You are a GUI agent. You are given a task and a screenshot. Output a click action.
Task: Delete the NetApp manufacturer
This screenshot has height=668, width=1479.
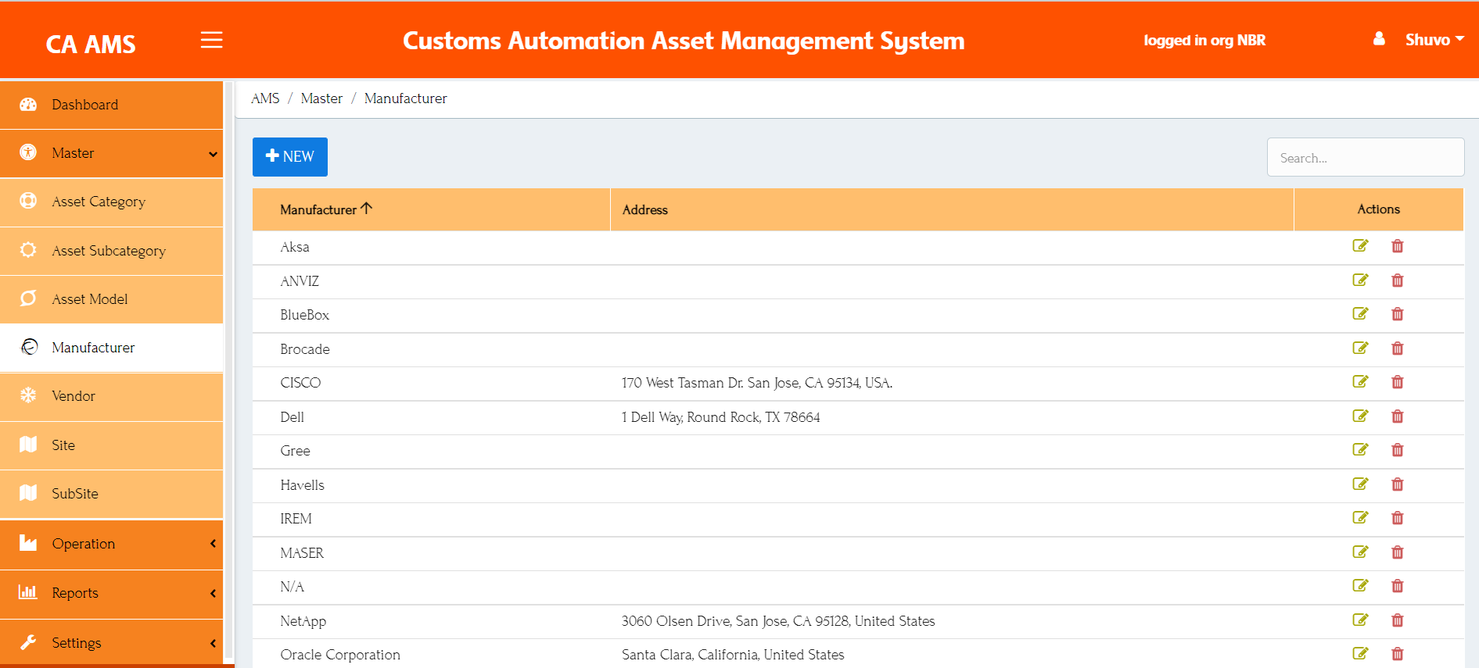point(1398,620)
